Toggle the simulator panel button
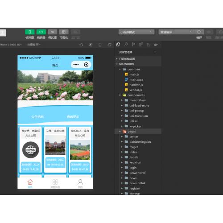The width and height of the screenshot is (223, 223). coord(30,32)
